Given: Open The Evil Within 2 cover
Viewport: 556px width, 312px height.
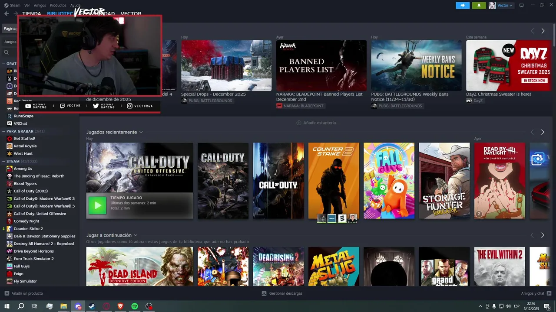Looking at the screenshot, I should tap(500, 266).
